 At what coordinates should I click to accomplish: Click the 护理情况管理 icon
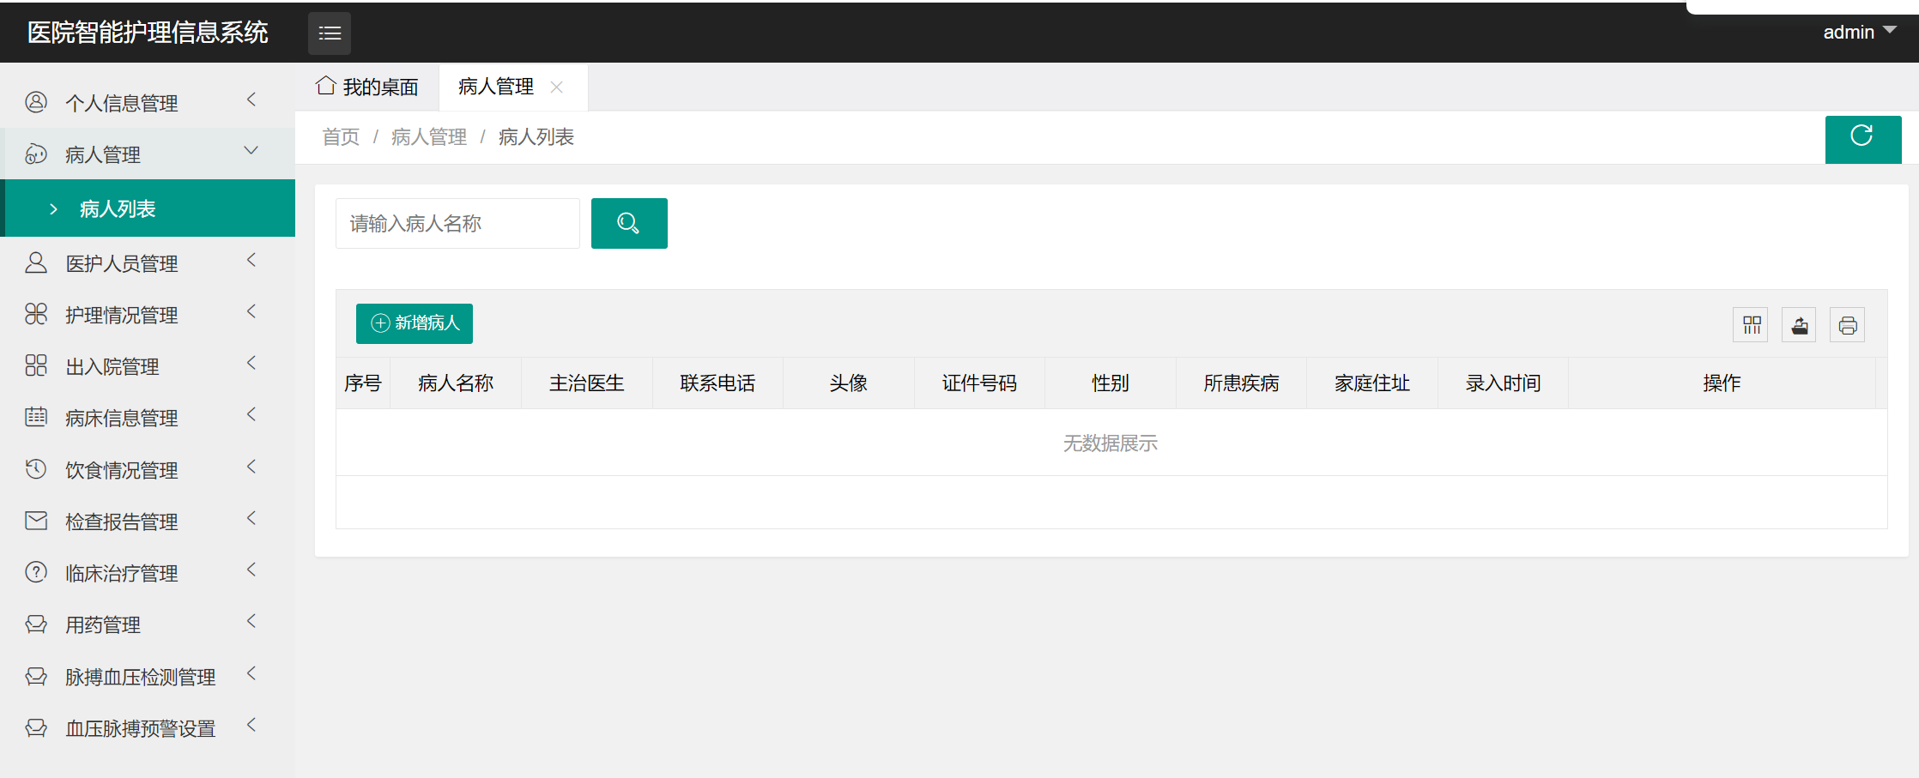tap(36, 314)
